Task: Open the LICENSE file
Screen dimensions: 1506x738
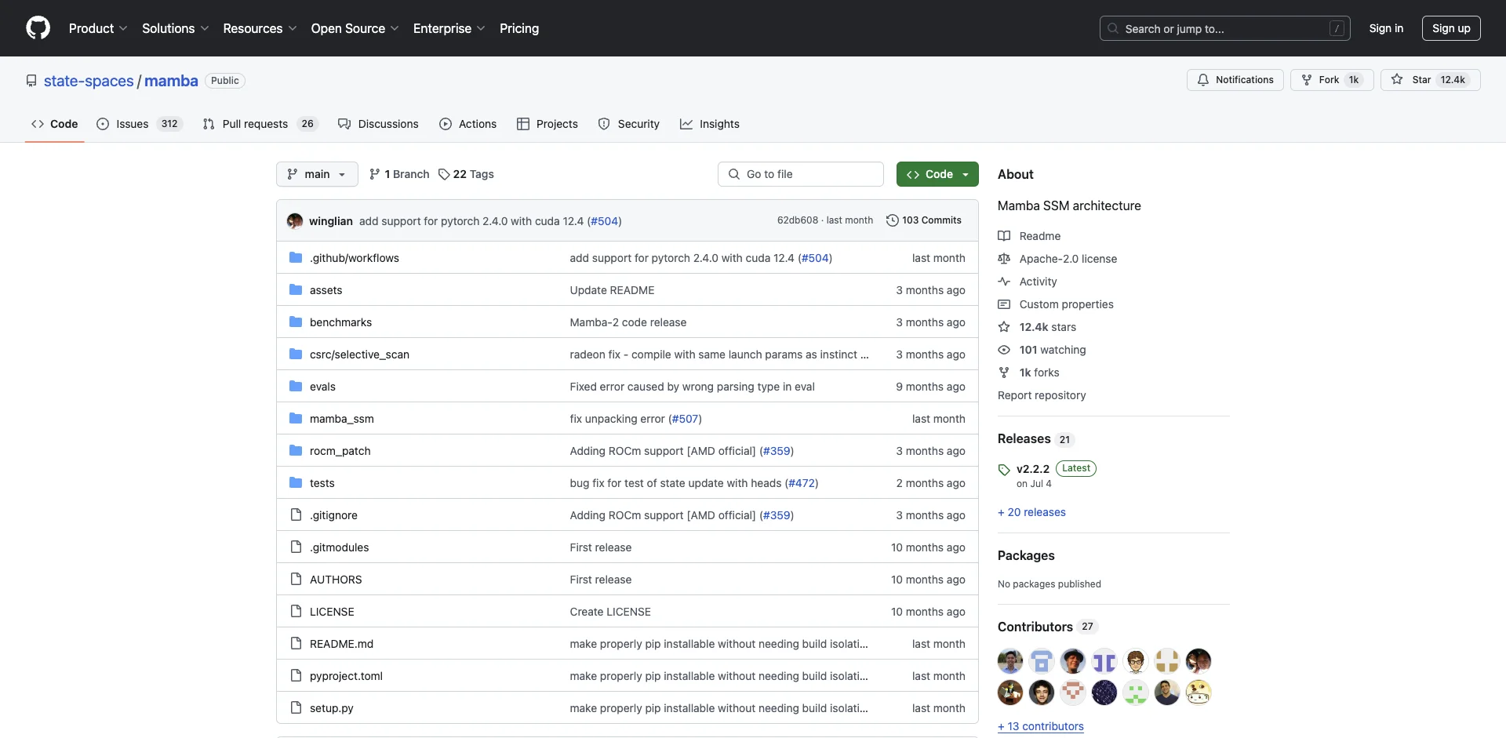Action: pyautogui.click(x=332, y=612)
